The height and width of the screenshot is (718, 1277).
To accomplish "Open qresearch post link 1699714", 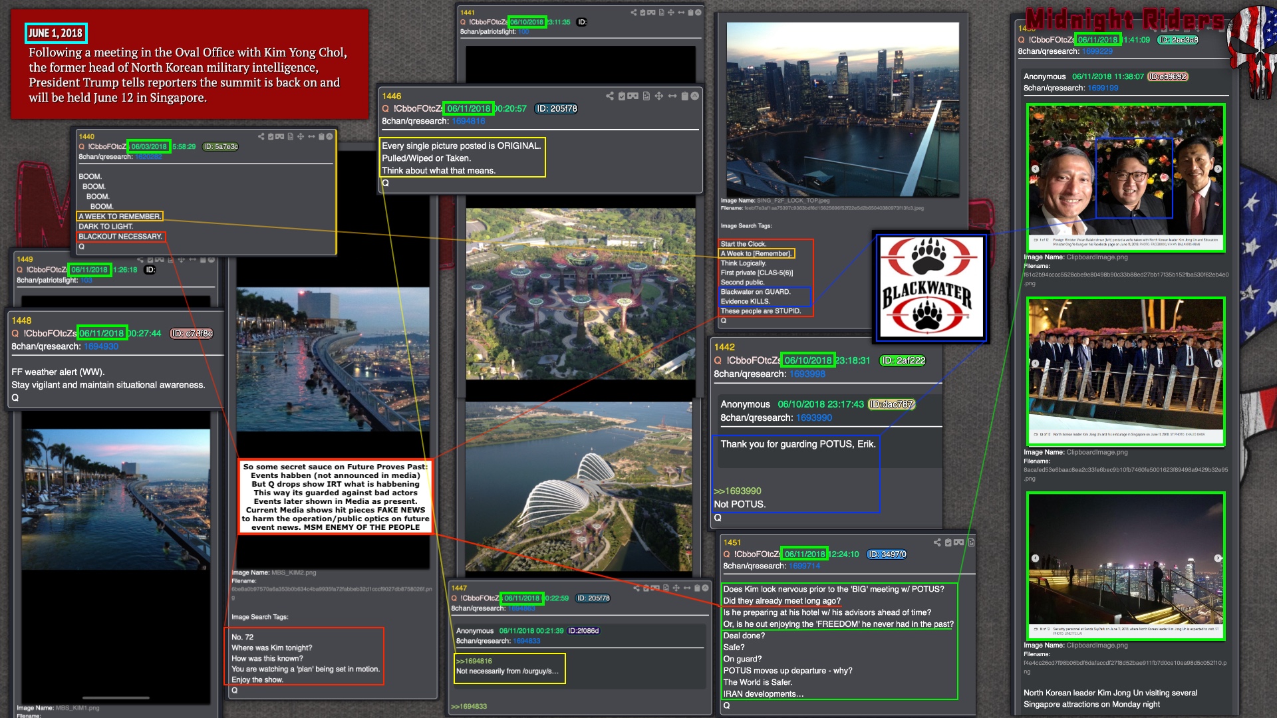I will click(x=805, y=566).
